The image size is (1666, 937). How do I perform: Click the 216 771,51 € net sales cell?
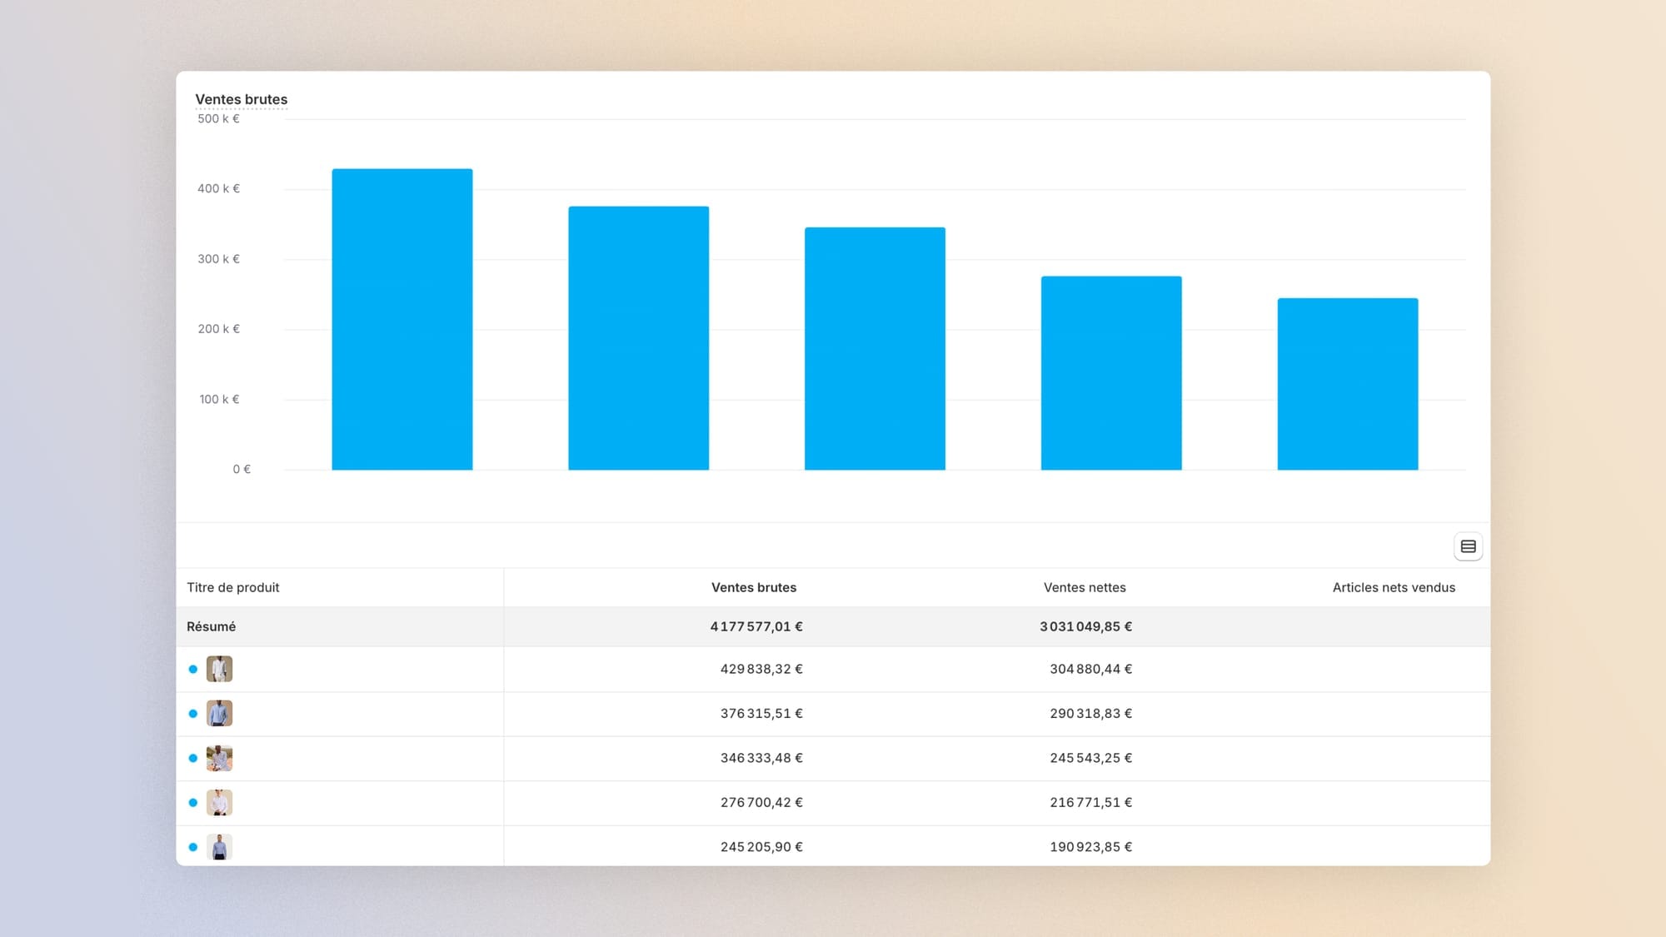(x=1090, y=803)
